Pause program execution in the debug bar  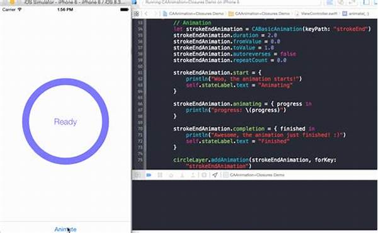click(x=160, y=175)
